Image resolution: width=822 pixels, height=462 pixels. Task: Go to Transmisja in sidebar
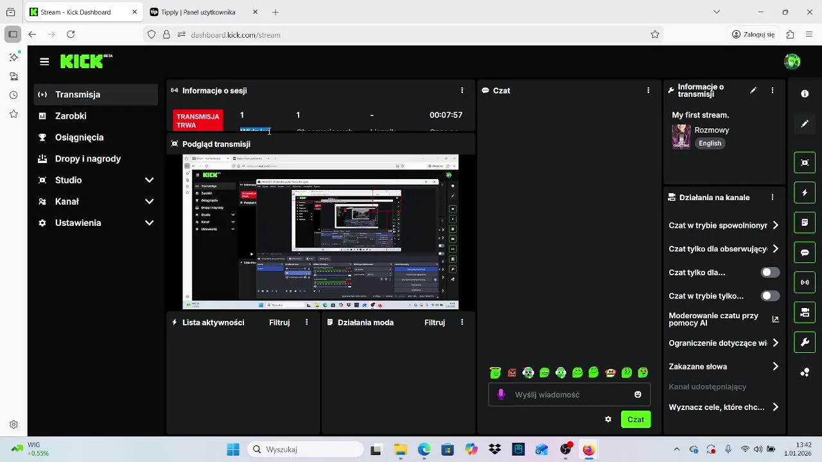click(x=96, y=94)
